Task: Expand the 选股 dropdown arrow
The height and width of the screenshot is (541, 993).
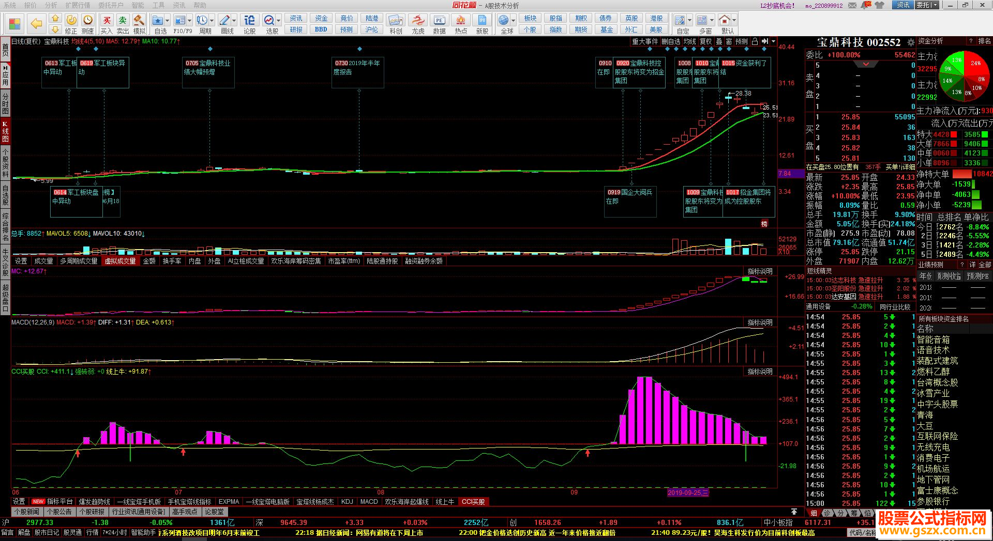Action: (278, 21)
